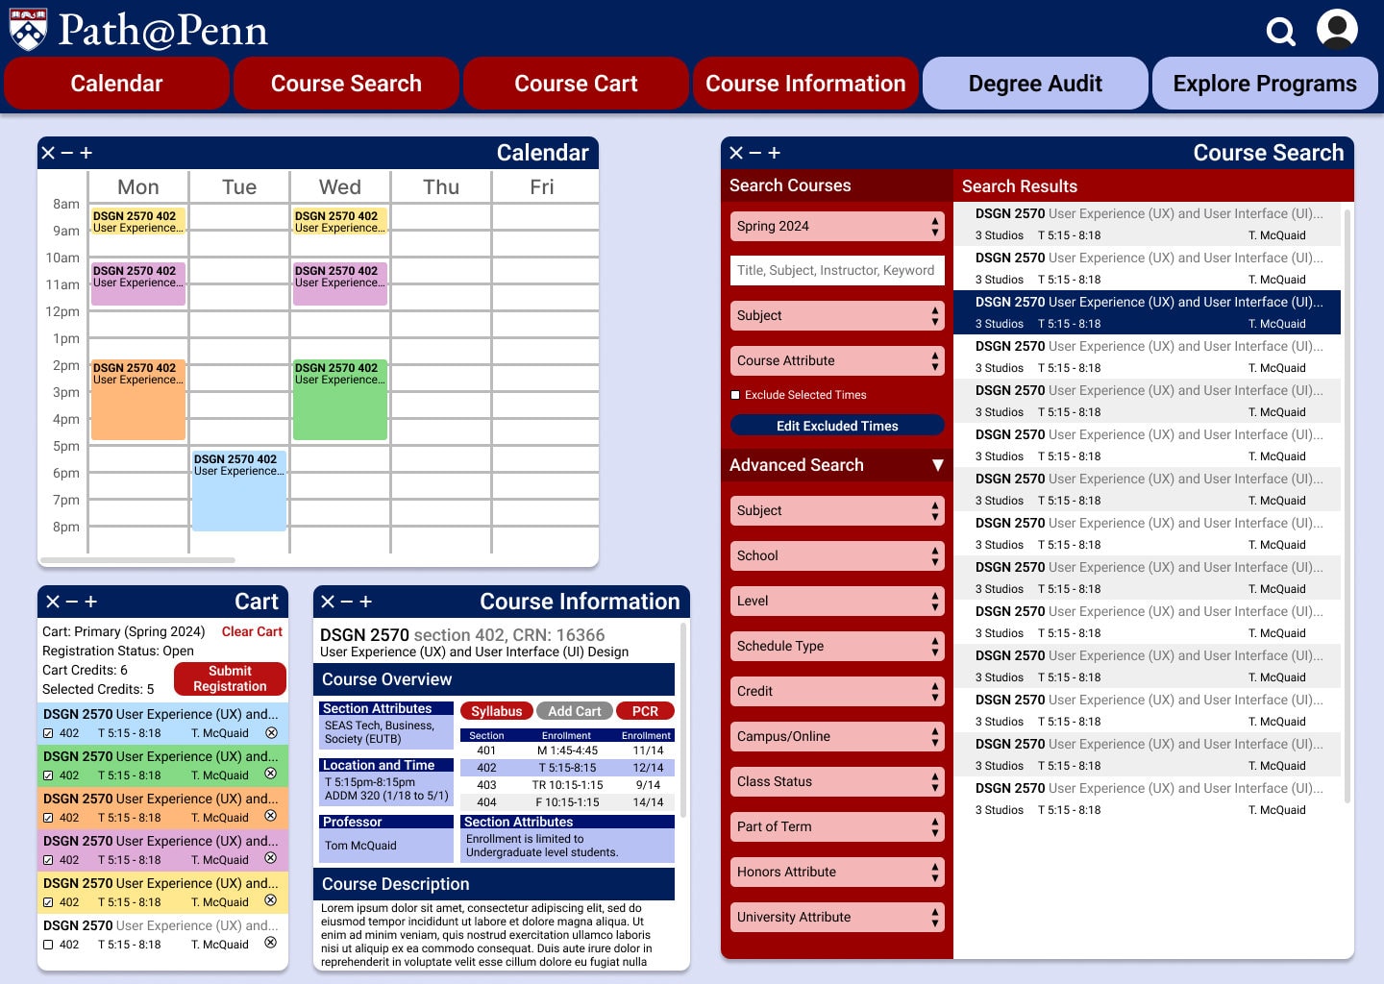The width and height of the screenshot is (1384, 984).
Task: Click Submit Registration button
Action: pos(230,678)
